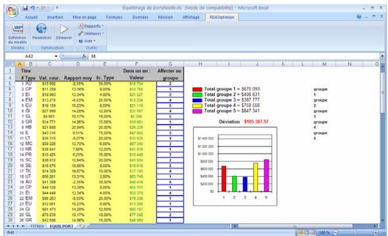Image resolution: width=388 pixels, height=236 pixels.
Task: Open Définition du modèle
Action: point(17,34)
